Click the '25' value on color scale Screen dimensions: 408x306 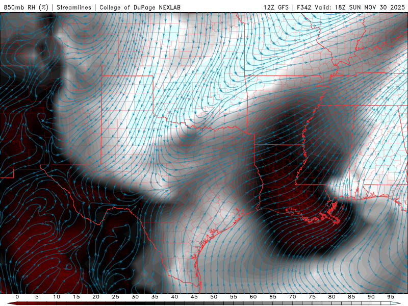116,297
